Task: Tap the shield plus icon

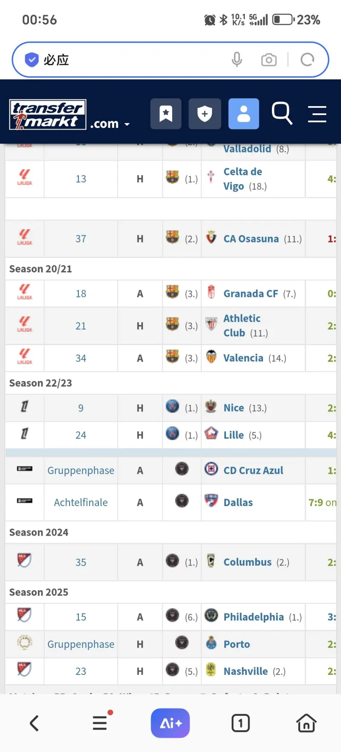Action: [x=205, y=114]
